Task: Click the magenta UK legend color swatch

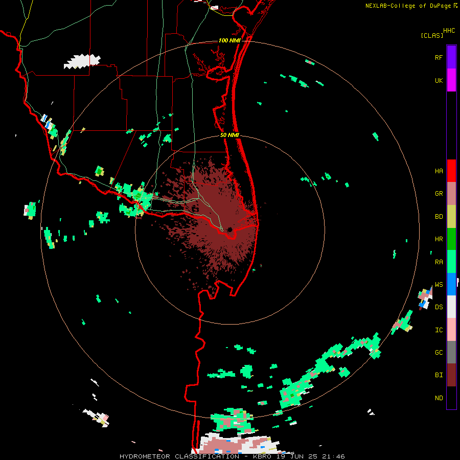Action: tap(451, 80)
